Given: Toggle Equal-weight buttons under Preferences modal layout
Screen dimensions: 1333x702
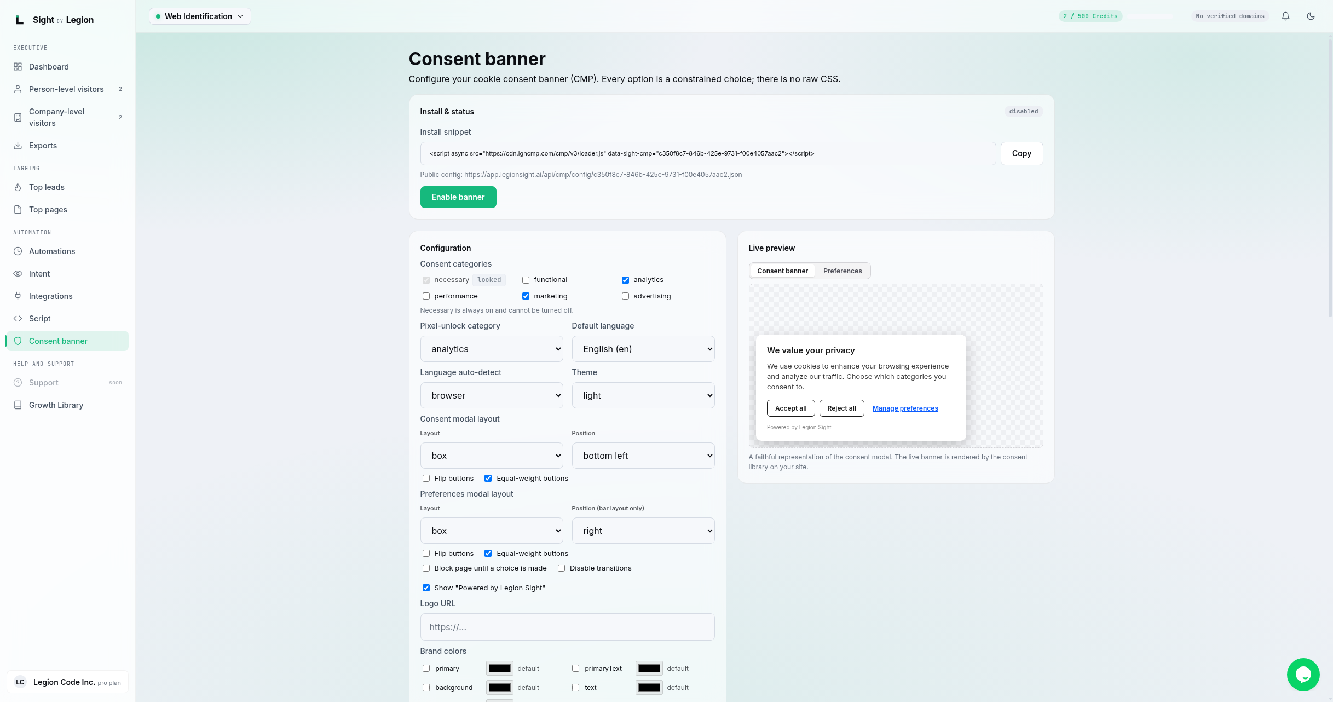Looking at the screenshot, I should (488, 554).
